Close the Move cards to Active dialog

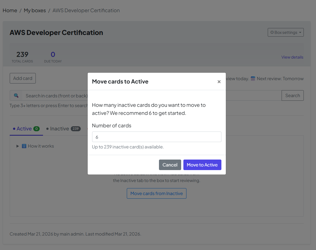[219, 82]
